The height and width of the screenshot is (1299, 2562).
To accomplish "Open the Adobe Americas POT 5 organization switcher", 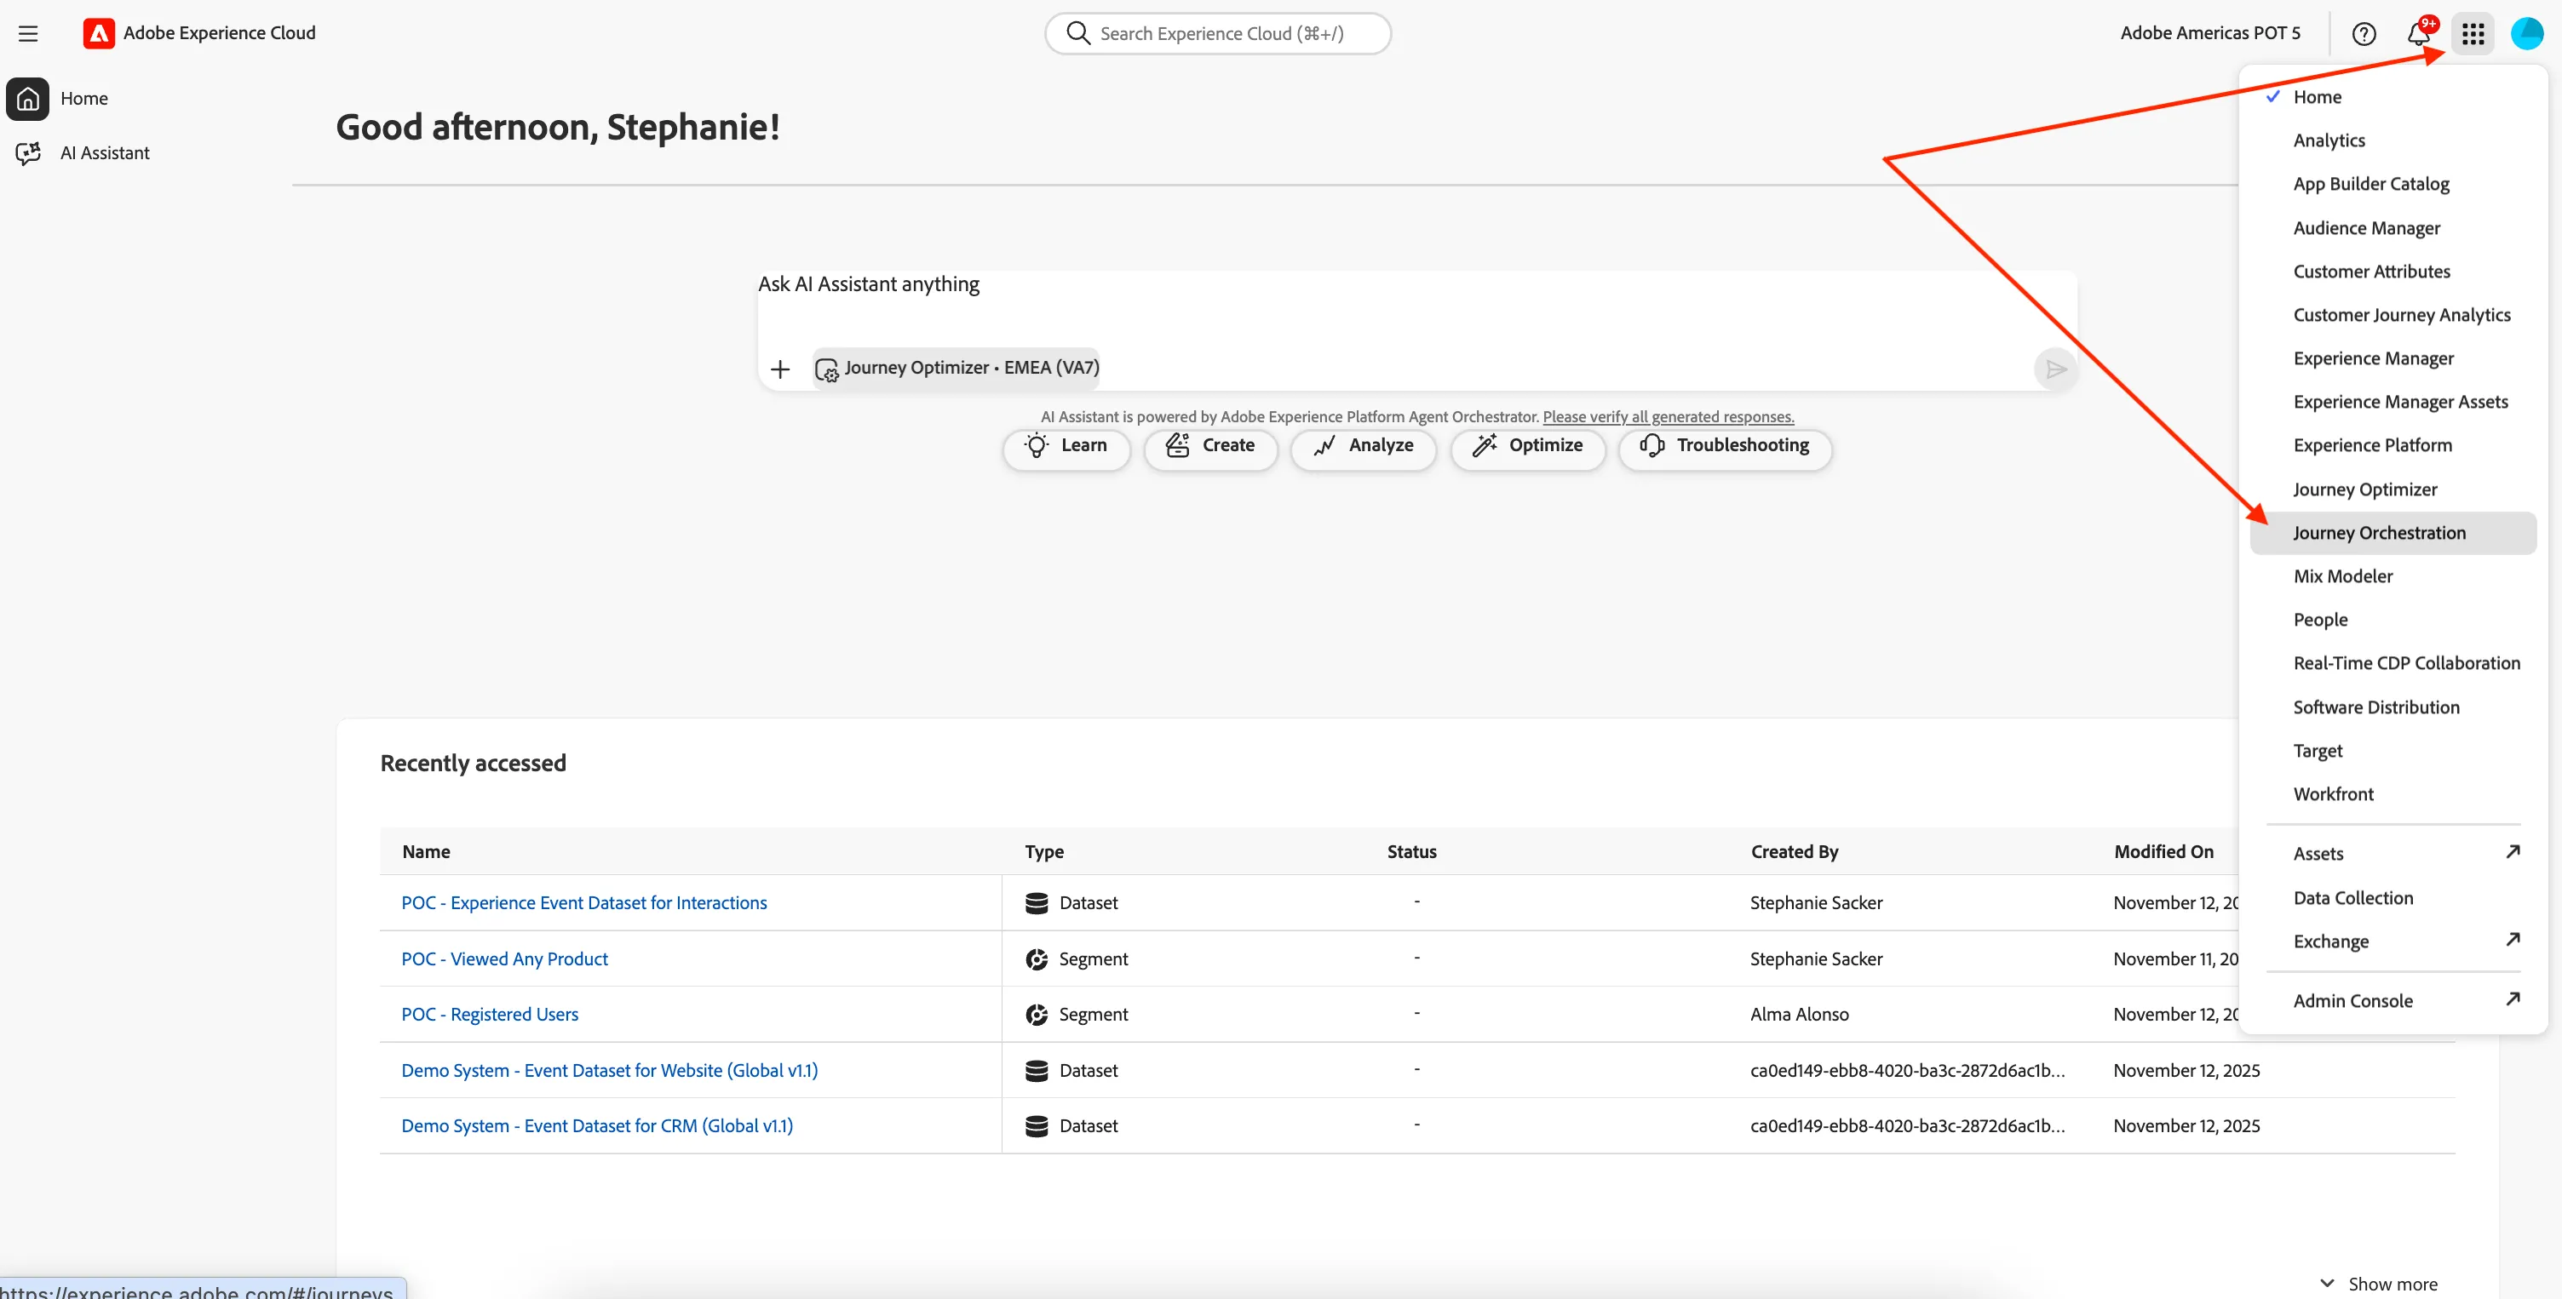I will [2210, 34].
